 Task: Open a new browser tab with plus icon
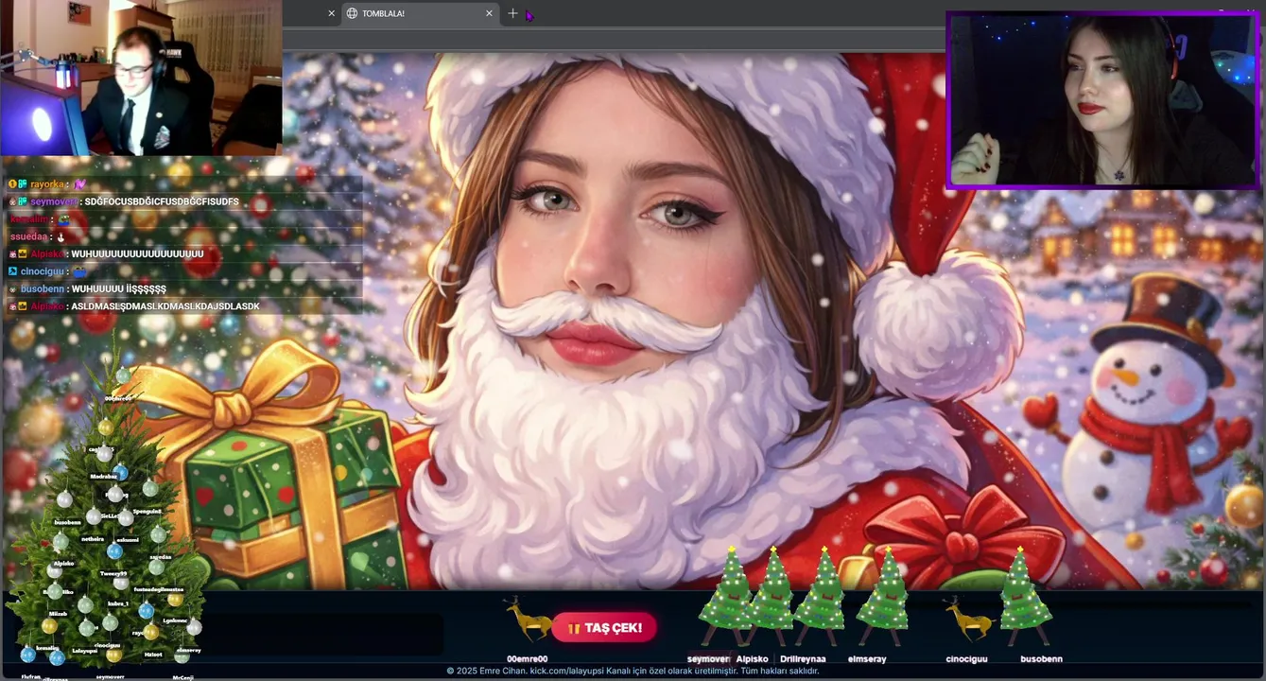click(x=512, y=13)
